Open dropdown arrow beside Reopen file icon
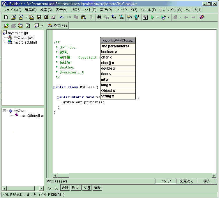The image size is (219, 198). point(26,18)
